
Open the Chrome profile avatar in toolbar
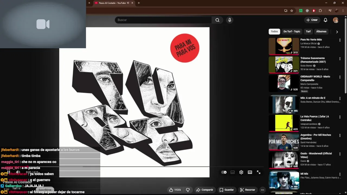[336, 11]
